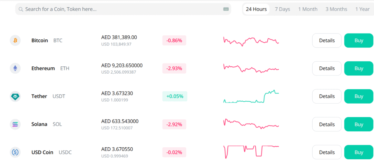Click the USDT ticker symbol
The width and height of the screenshot is (374, 167).
(x=59, y=96)
